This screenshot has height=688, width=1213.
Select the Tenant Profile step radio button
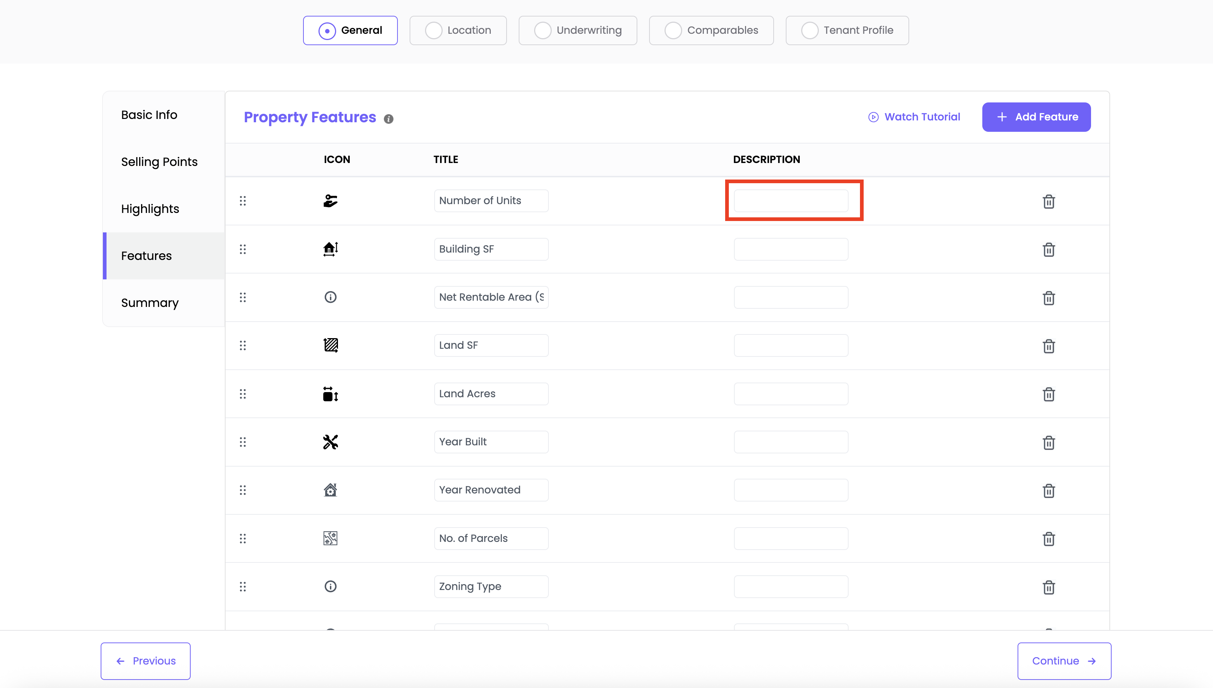(x=809, y=30)
